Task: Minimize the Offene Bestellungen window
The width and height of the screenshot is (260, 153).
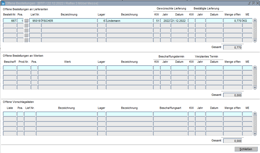Action: tap(249, 3)
